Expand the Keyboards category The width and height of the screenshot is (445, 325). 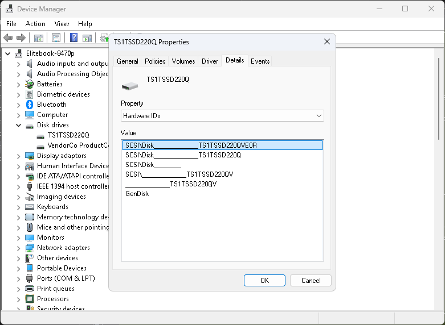pos(18,207)
